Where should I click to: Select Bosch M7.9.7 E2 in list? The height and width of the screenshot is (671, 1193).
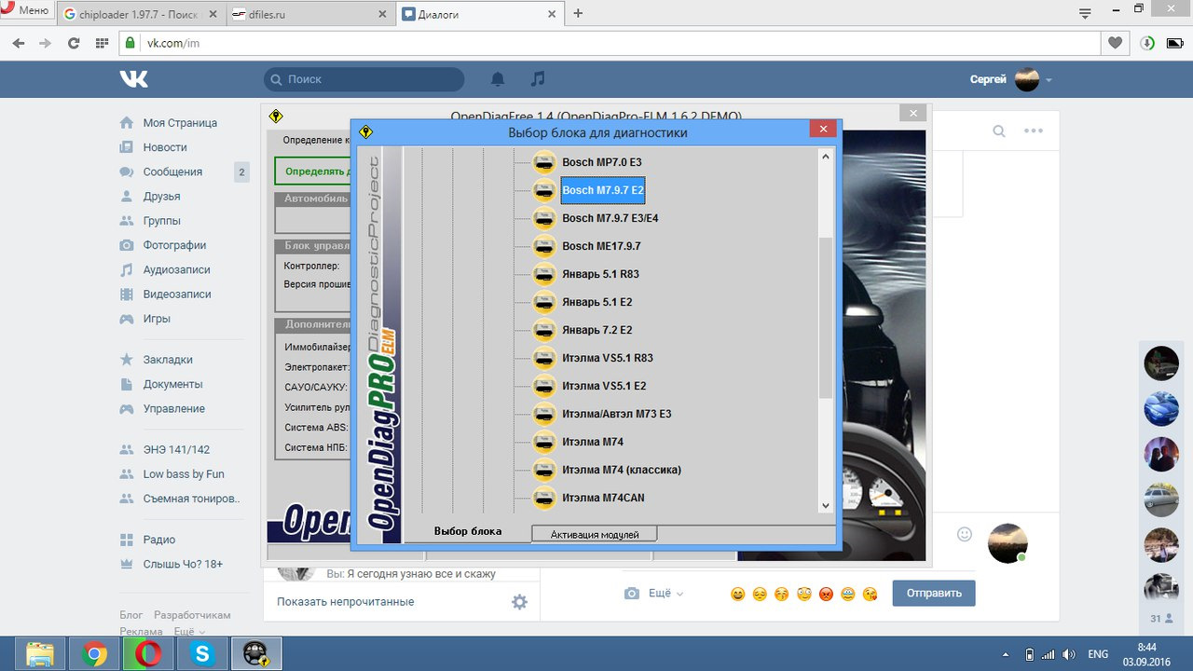tap(603, 190)
